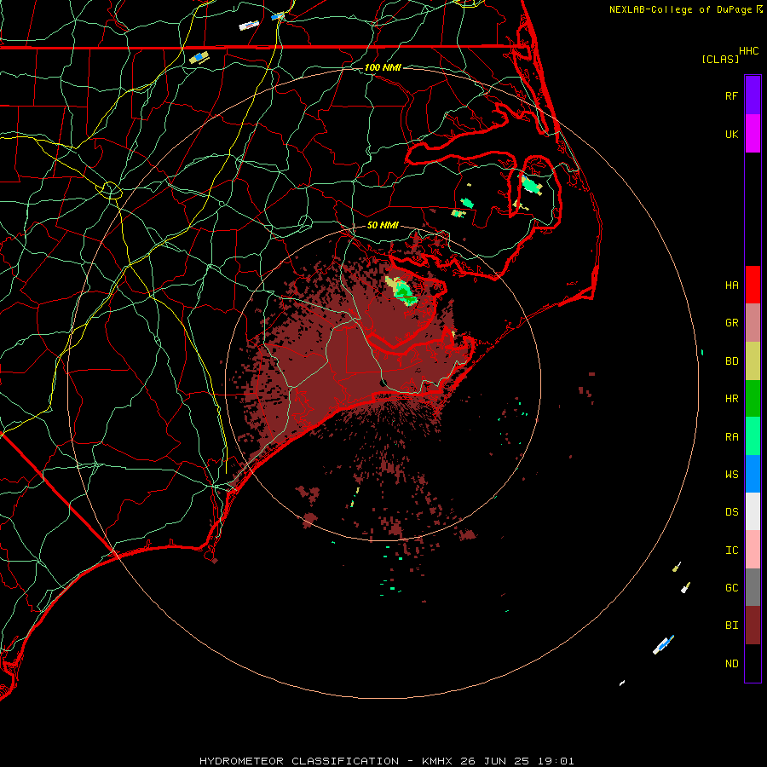Click the IC legend label

[731, 550]
